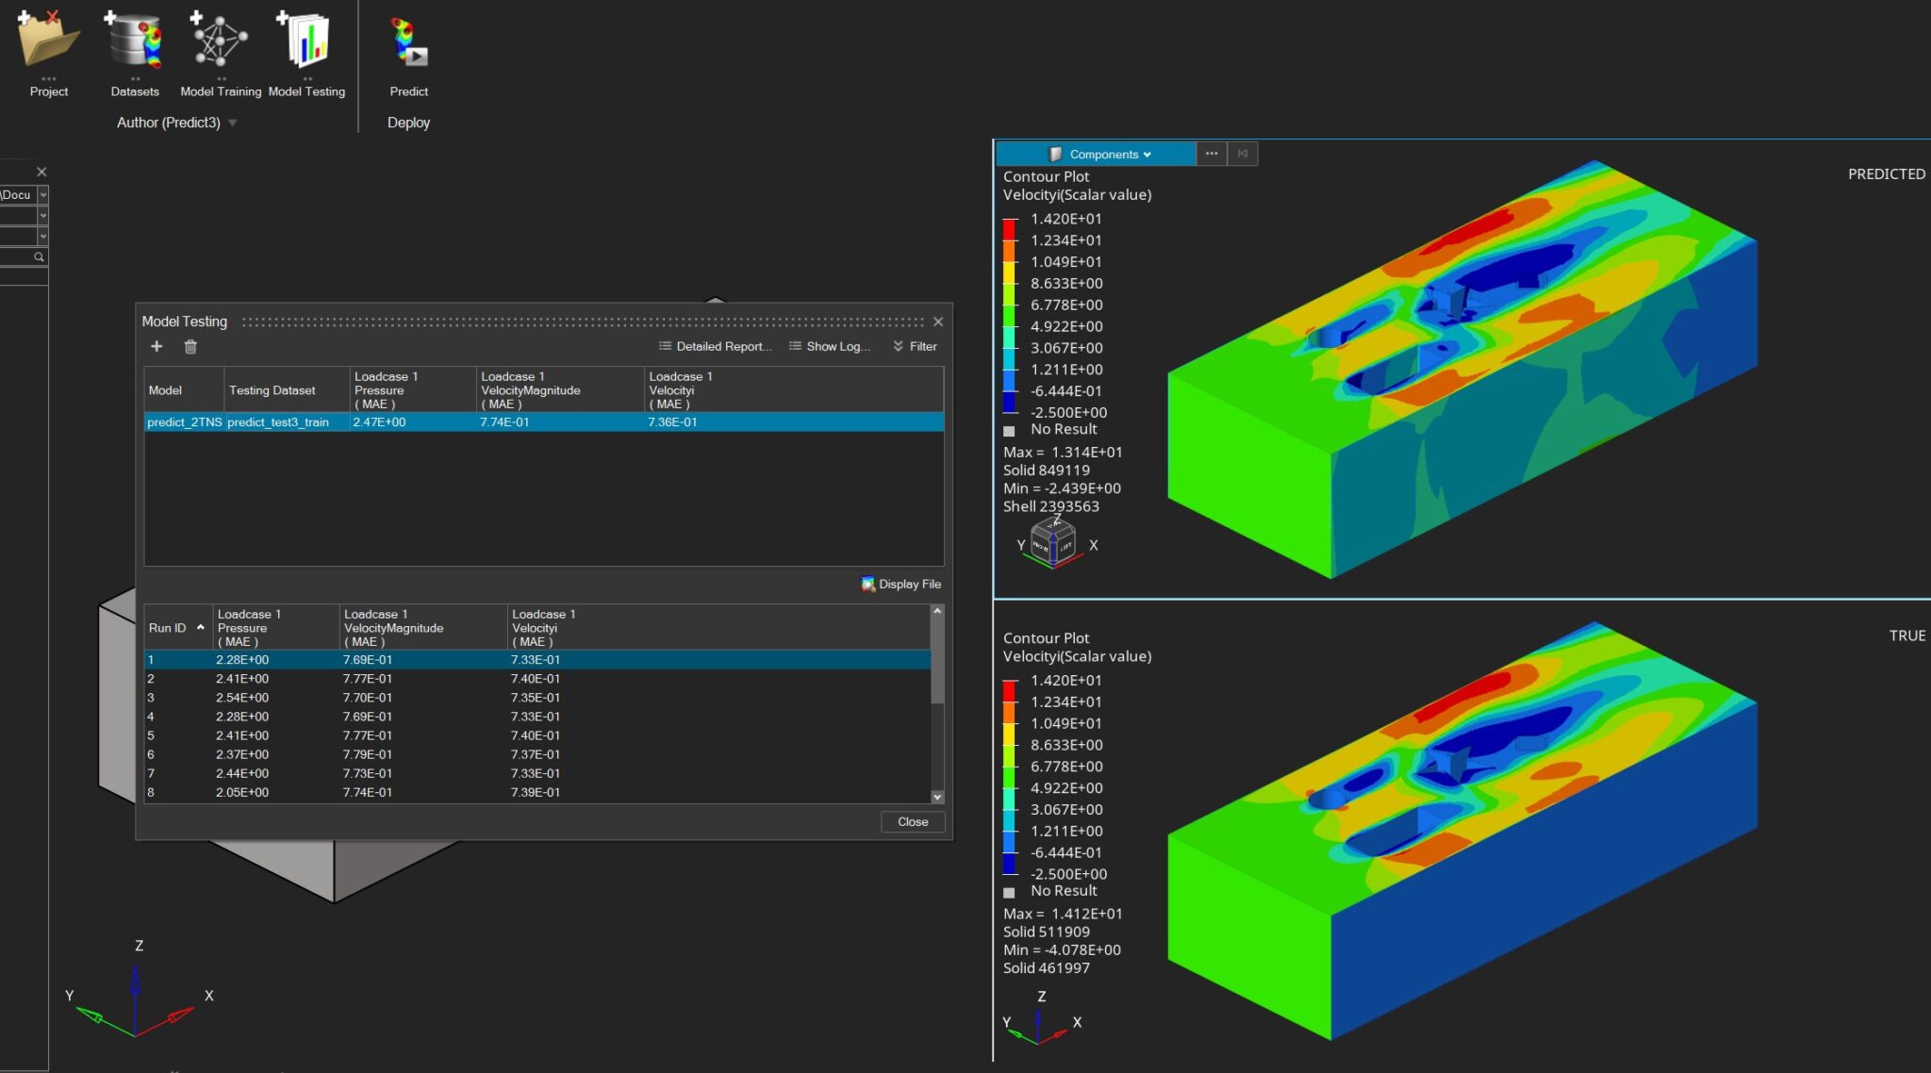1931x1073 pixels.
Task: Open Detailed Report
Action: tap(715, 347)
